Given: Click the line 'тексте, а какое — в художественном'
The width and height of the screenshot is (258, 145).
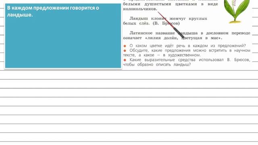Looking at the screenshot, I should (x=162, y=55).
